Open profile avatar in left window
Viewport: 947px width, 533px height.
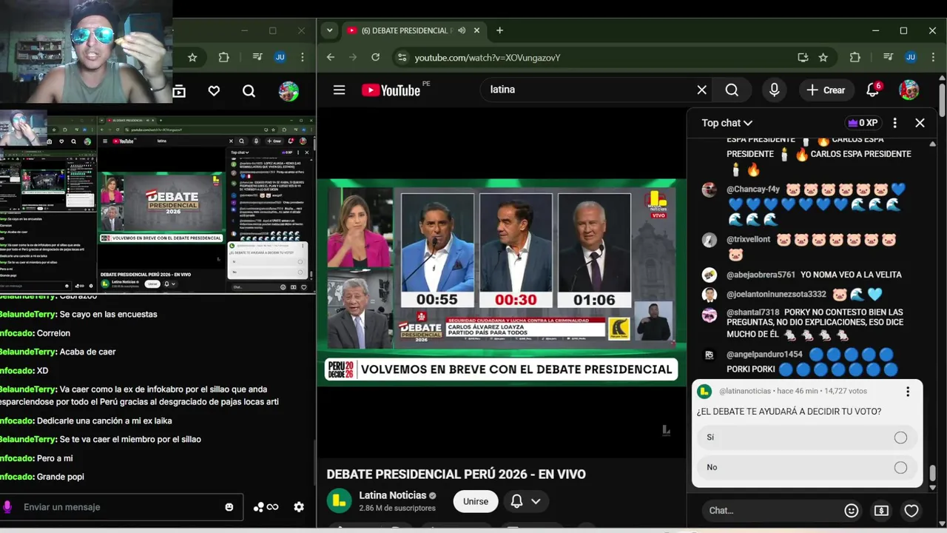289,91
